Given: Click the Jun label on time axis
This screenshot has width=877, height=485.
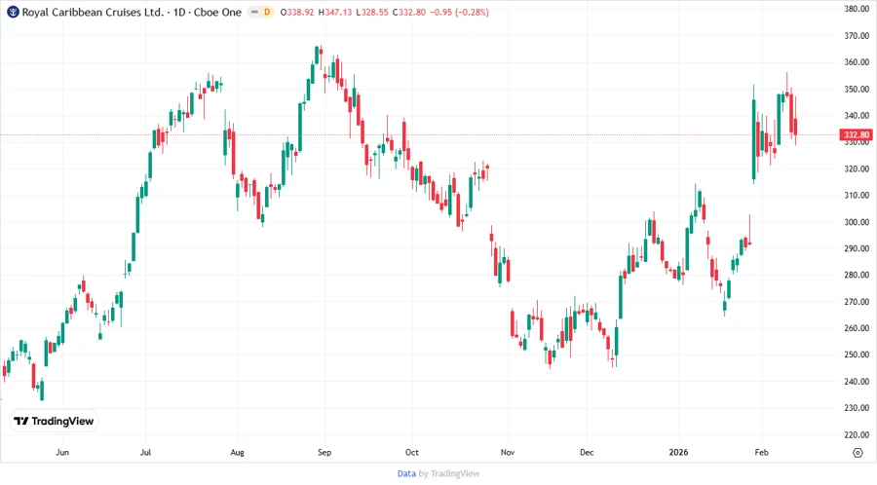Looking at the screenshot, I should click(x=62, y=452).
